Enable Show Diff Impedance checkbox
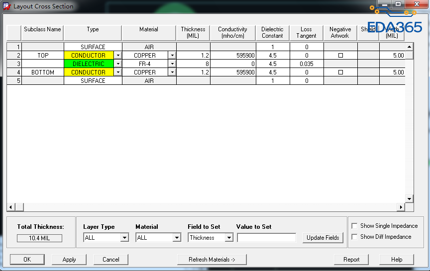430x271 pixels. point(354,237)
